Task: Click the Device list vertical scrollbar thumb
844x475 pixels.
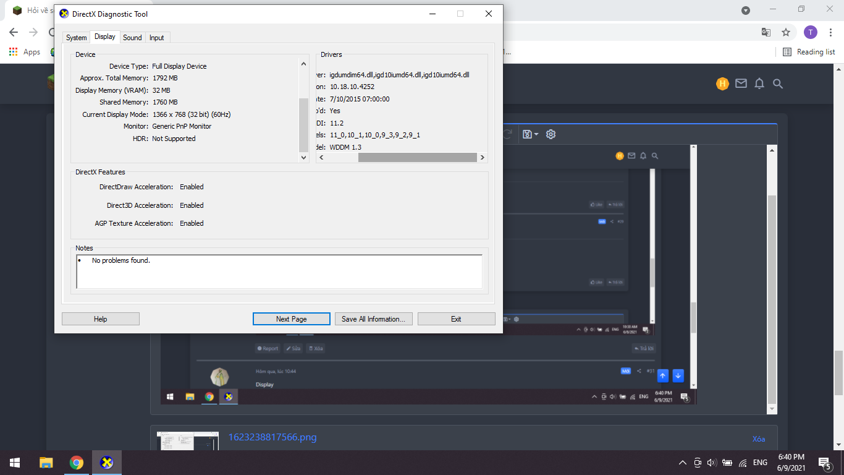Action: tap(303, 124)
